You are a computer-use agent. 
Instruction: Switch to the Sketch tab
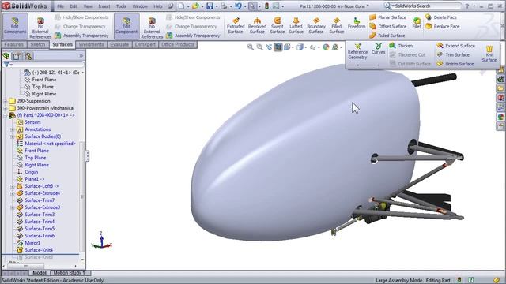click(x=37, y=44)
